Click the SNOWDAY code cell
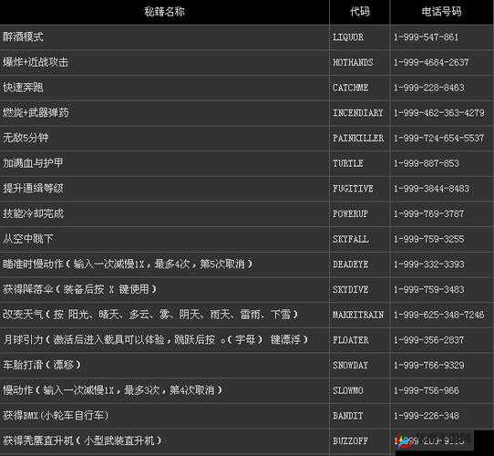The image size is (494, 456). (350, 365)
